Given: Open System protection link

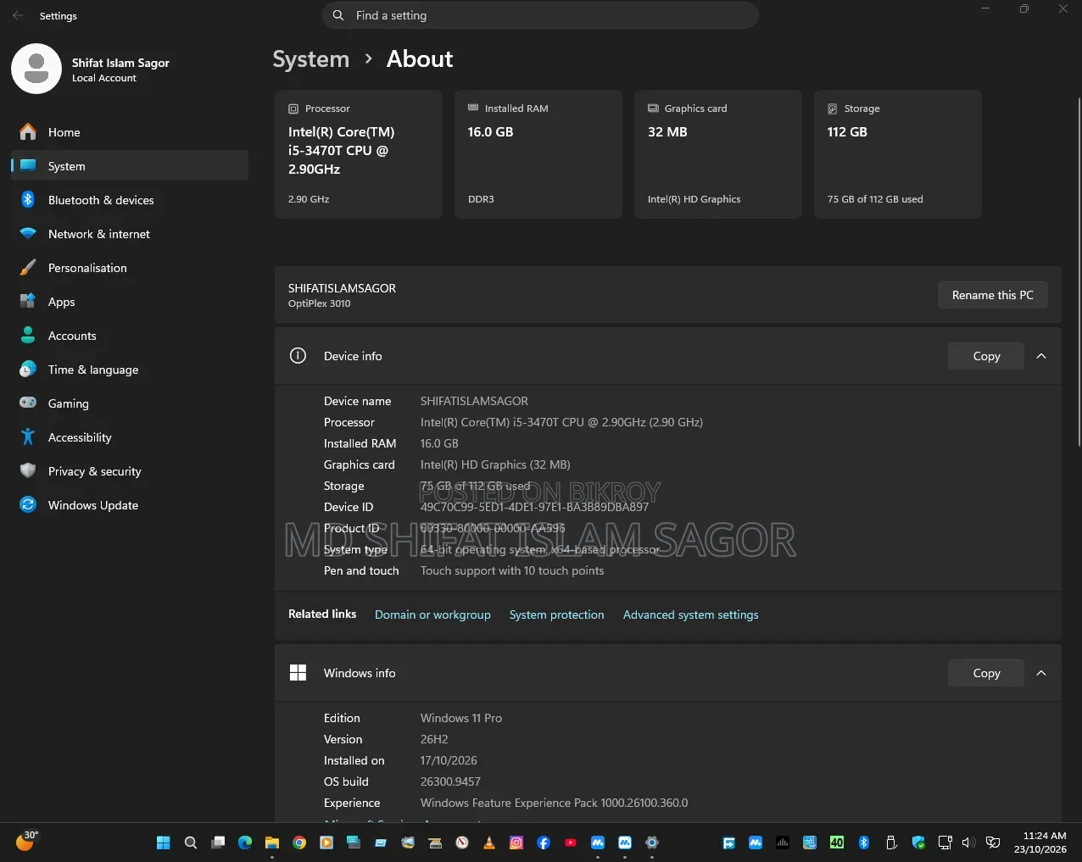Looking at the screenshot, I should [x=557, y=615].
